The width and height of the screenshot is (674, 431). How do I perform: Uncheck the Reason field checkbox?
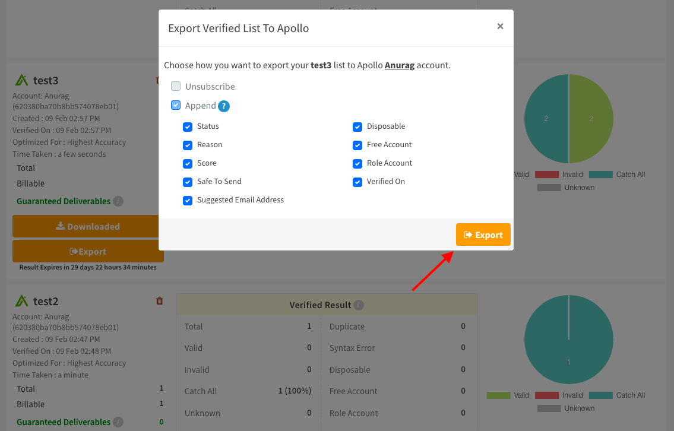click(x=188, y=145)
